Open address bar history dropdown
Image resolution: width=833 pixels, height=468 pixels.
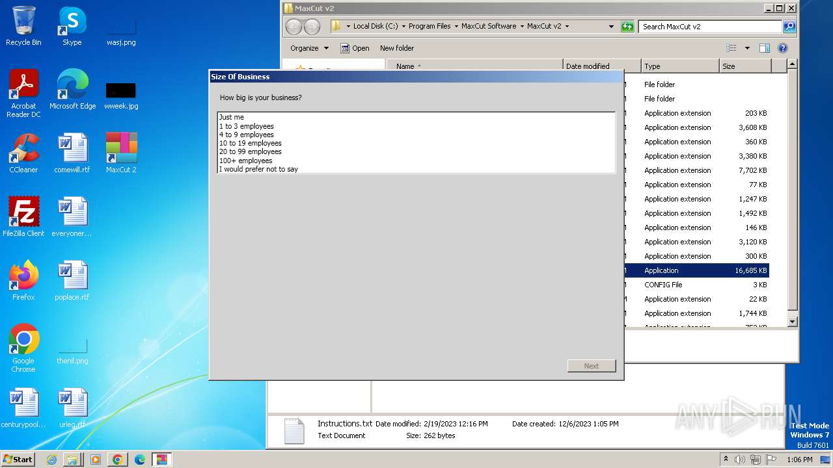point(611,26)
